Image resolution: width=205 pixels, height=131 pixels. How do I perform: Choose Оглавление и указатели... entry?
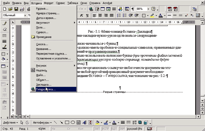[53, 59]
